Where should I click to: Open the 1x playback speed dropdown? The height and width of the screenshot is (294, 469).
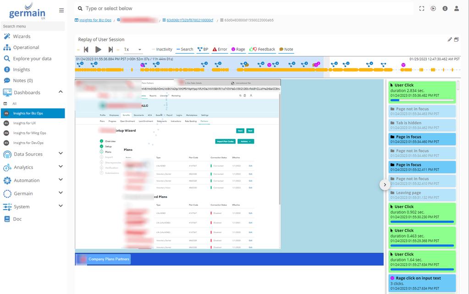coord(133,49)
